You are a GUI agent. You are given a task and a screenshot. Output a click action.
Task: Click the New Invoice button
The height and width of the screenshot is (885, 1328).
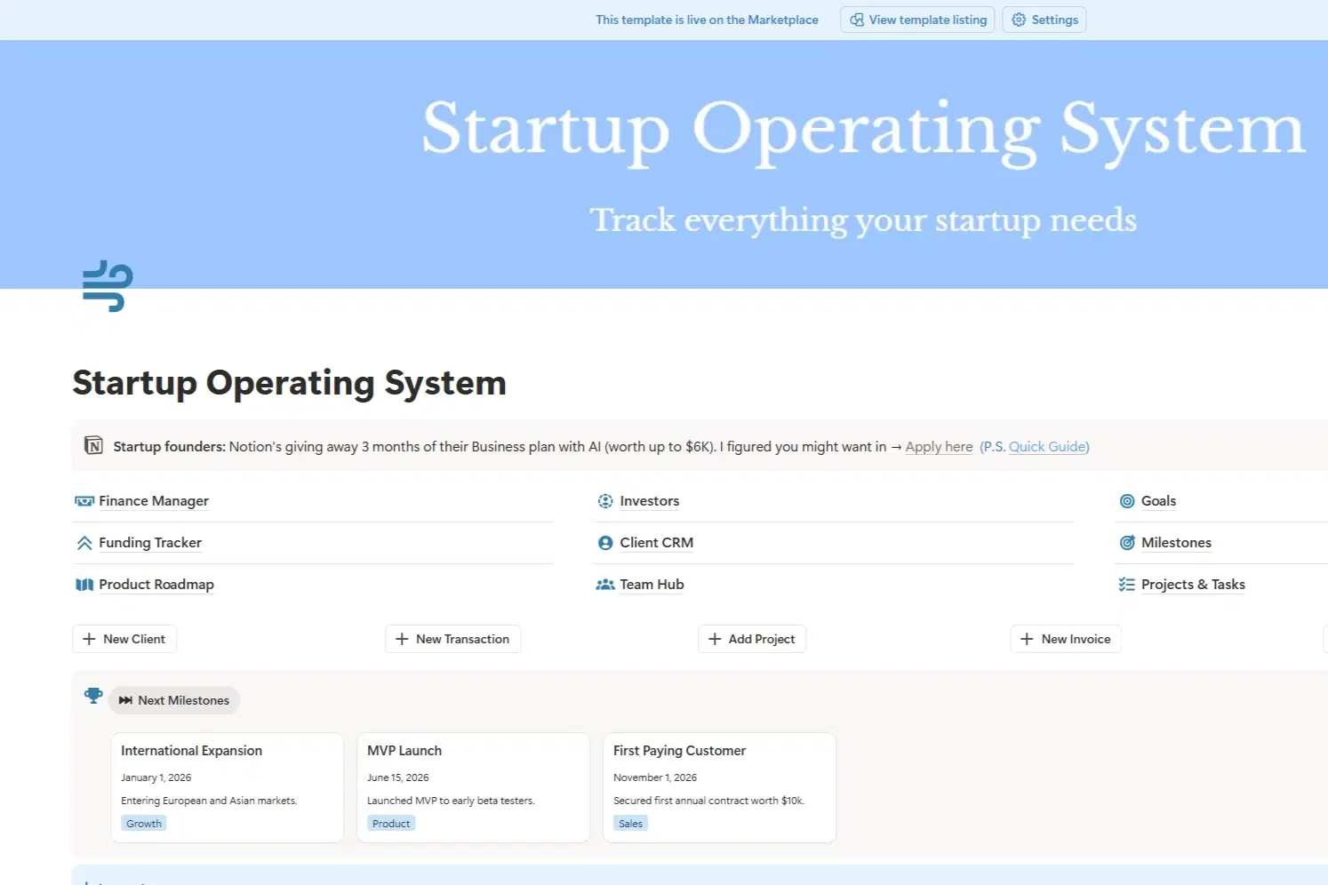(1066, 639)
